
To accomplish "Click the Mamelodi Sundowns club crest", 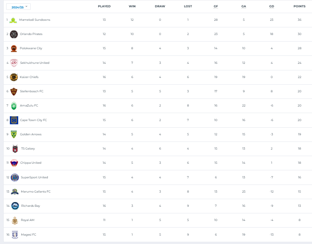I will (x=13, y=20).
